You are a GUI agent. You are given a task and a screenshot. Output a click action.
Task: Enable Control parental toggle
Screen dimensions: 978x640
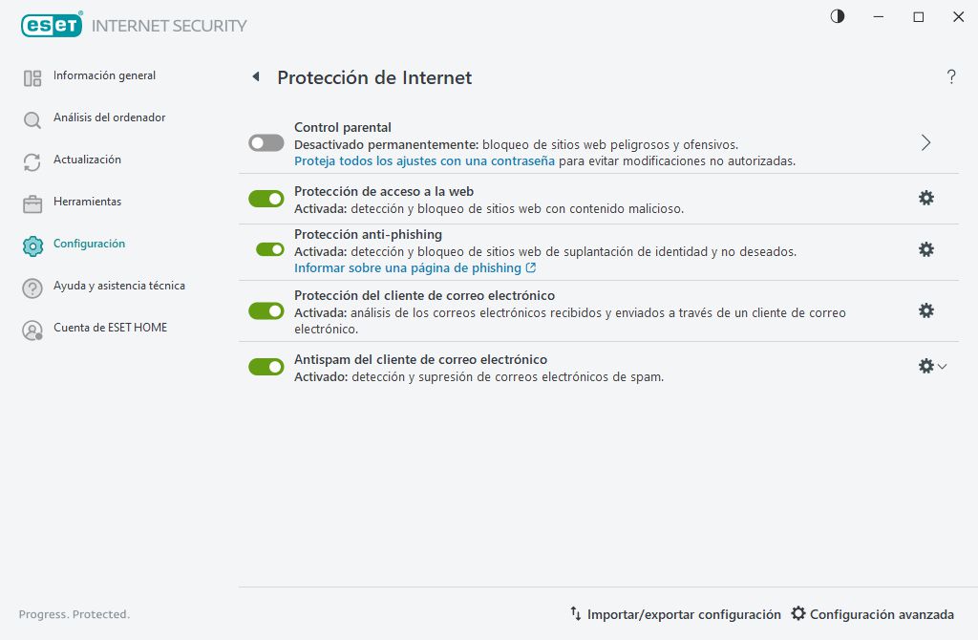click(x=266, y=142)
